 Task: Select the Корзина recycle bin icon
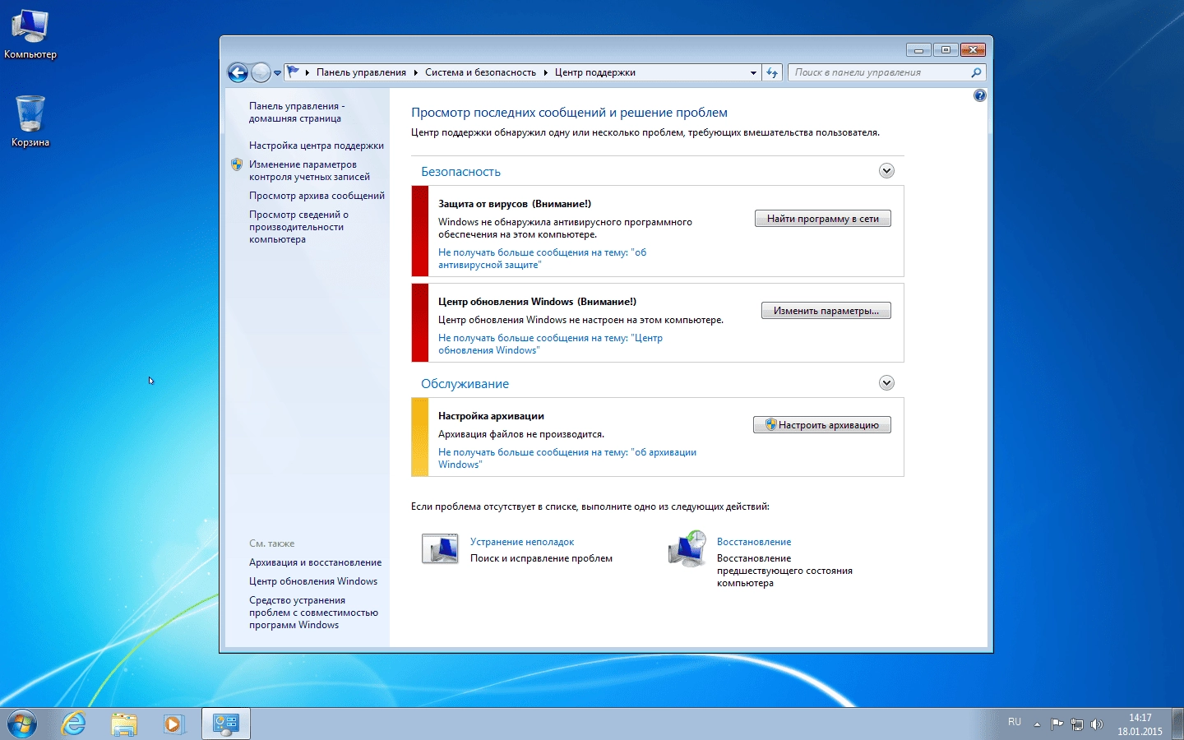[30, 121]
